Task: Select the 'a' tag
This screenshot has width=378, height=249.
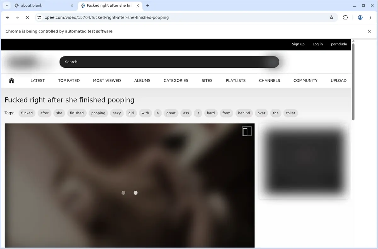Action: coord(157,113)
